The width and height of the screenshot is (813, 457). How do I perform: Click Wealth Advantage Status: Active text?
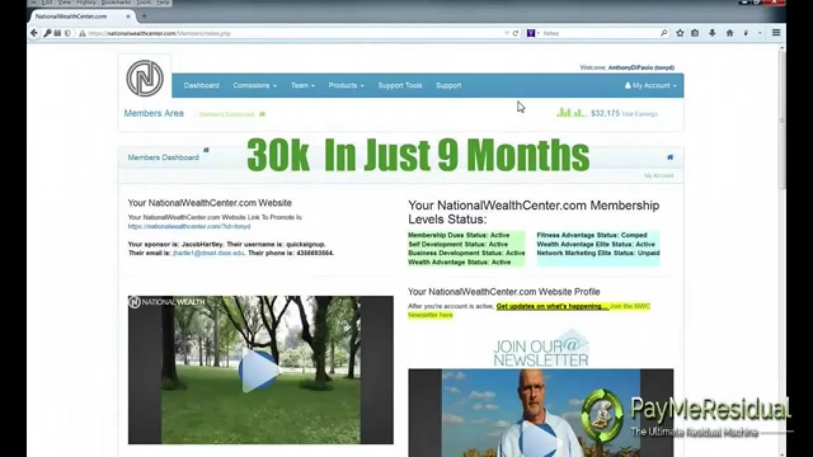coord(459,262)
